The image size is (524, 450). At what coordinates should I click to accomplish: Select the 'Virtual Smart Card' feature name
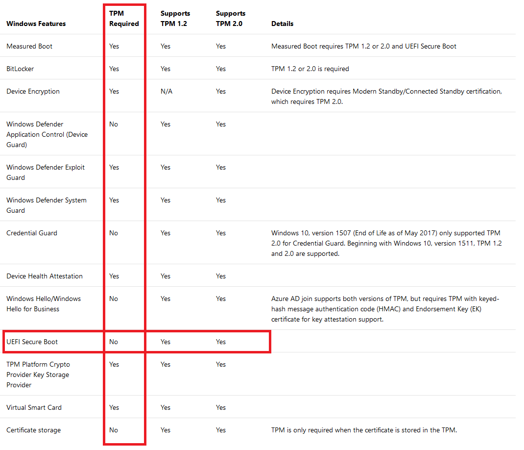(34, 407)
